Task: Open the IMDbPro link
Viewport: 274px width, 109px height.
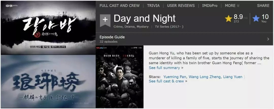Action: [x=210, y=6]
